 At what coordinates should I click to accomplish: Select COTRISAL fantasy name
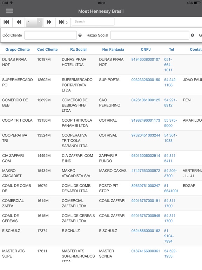108,135
